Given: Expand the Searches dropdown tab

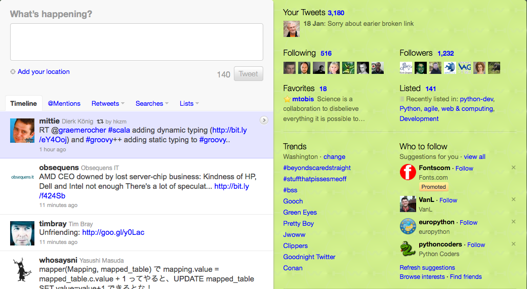Looking at the screenshot, I should point(152,103).
